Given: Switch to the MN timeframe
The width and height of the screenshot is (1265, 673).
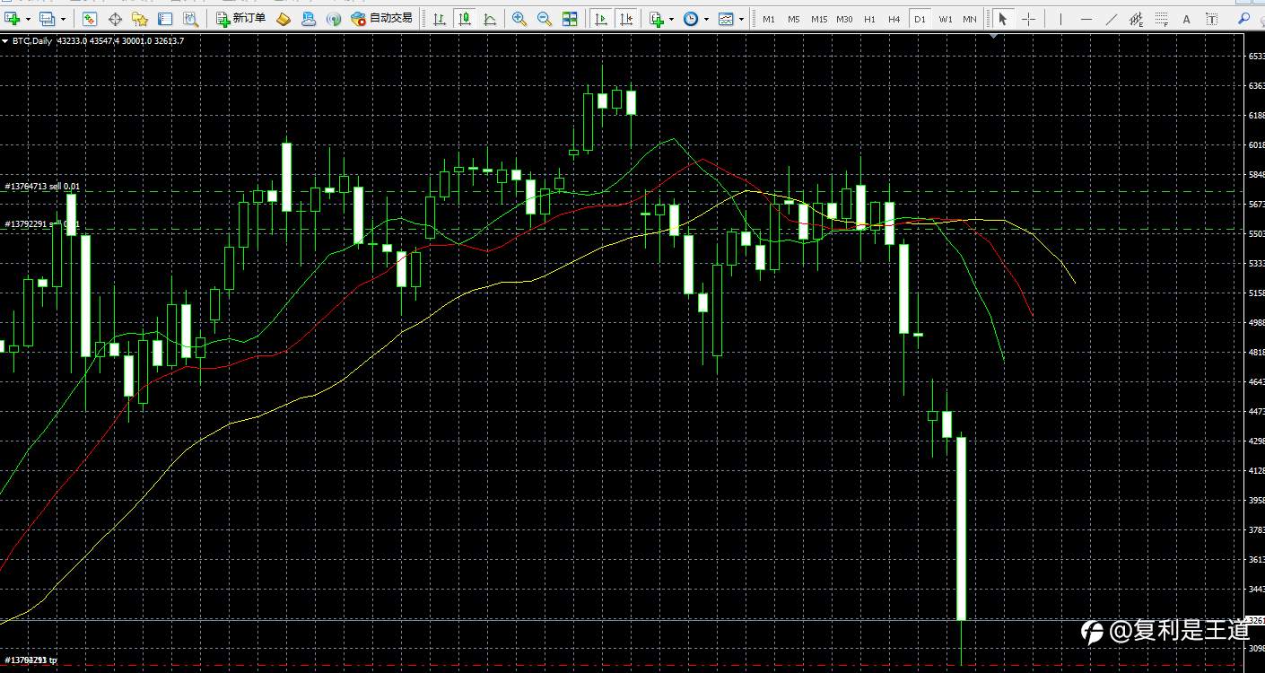Looking at the screenshot, I should coord(970,19).
